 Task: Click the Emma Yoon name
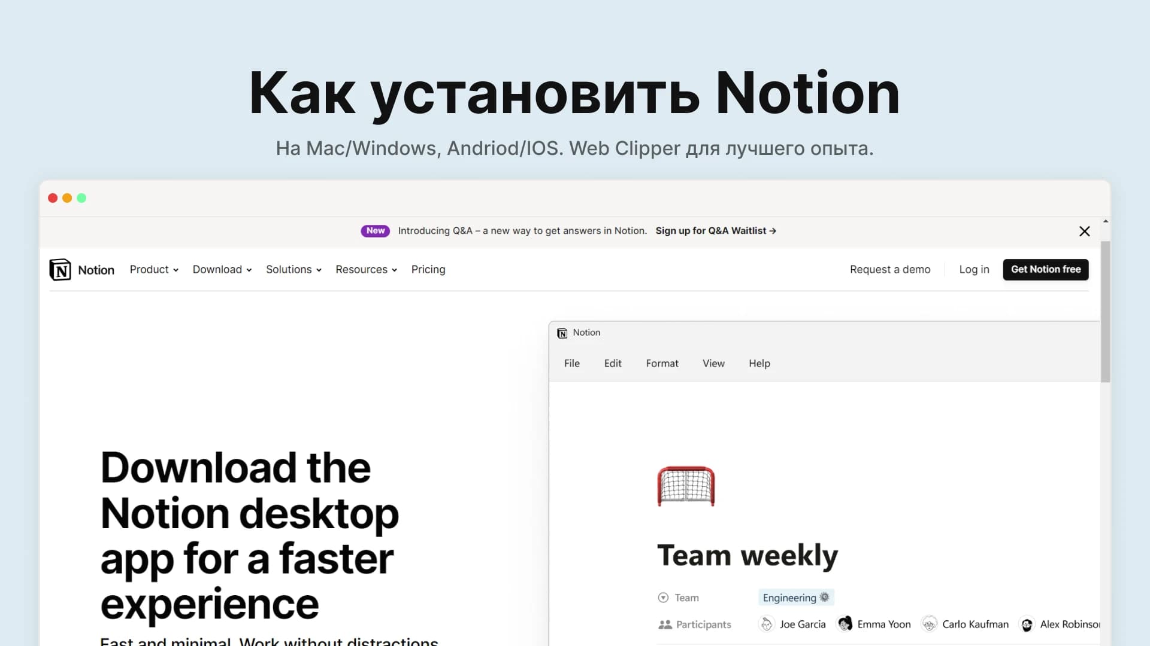[x=883, y=624]
